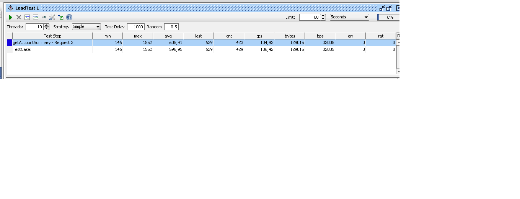Open the Seconds limit type dropdown
The width and height of the screenshot is (520, 199).
[349, 17]
